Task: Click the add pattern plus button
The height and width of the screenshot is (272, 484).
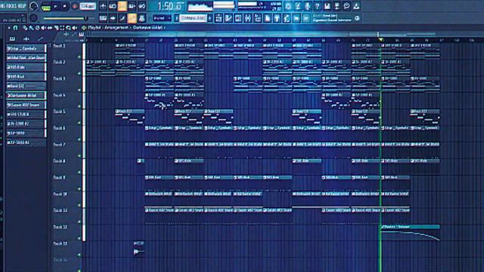Action: point(210,18)
